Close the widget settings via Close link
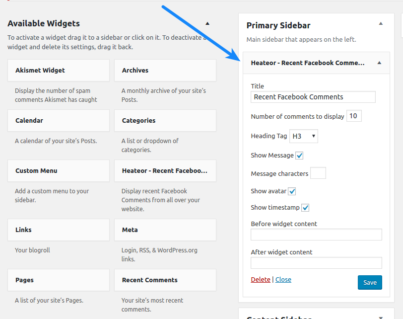Viewport: 403px width, 319px height. [283, 279]
